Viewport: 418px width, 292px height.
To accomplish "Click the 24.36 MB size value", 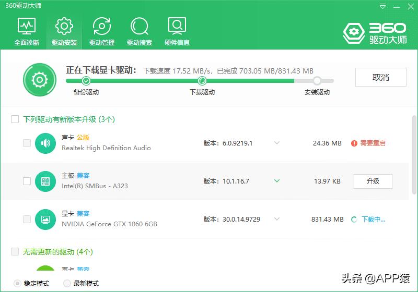I will tap(327, 143).
